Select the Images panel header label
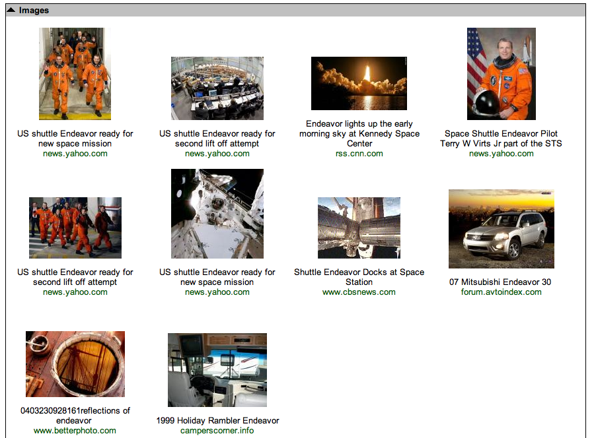Image resolution: width=596 pixels, height=438 pixels. point(32,10)
